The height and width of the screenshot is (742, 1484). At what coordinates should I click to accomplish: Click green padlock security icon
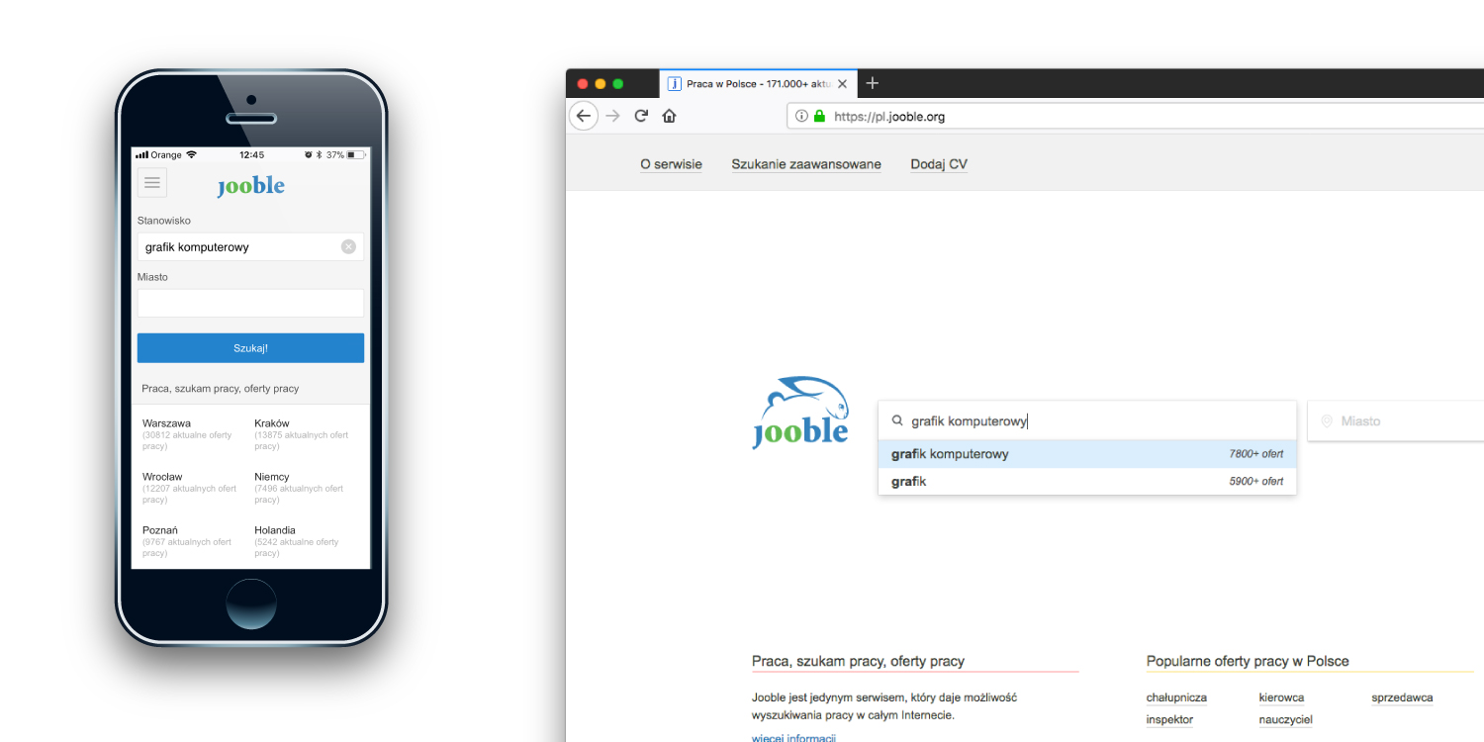coord(819,116)
